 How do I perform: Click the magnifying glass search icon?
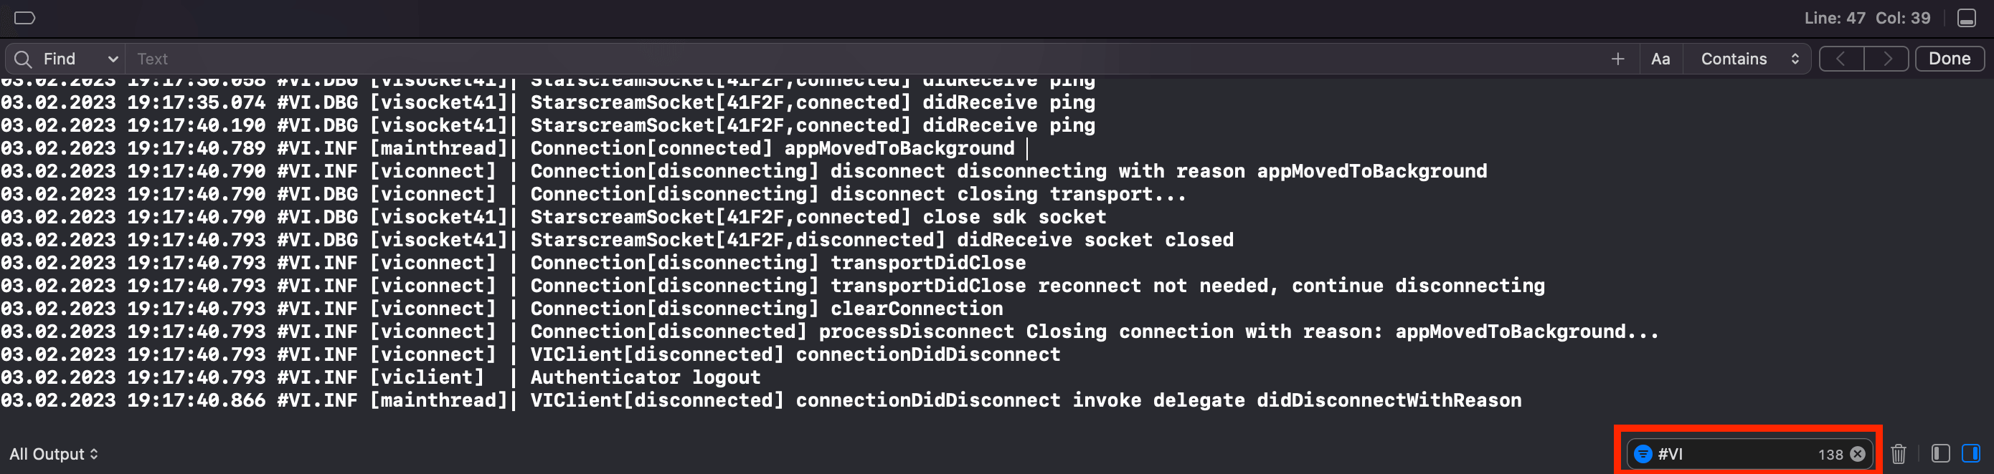pyautogui.click(x=22, y=59)
